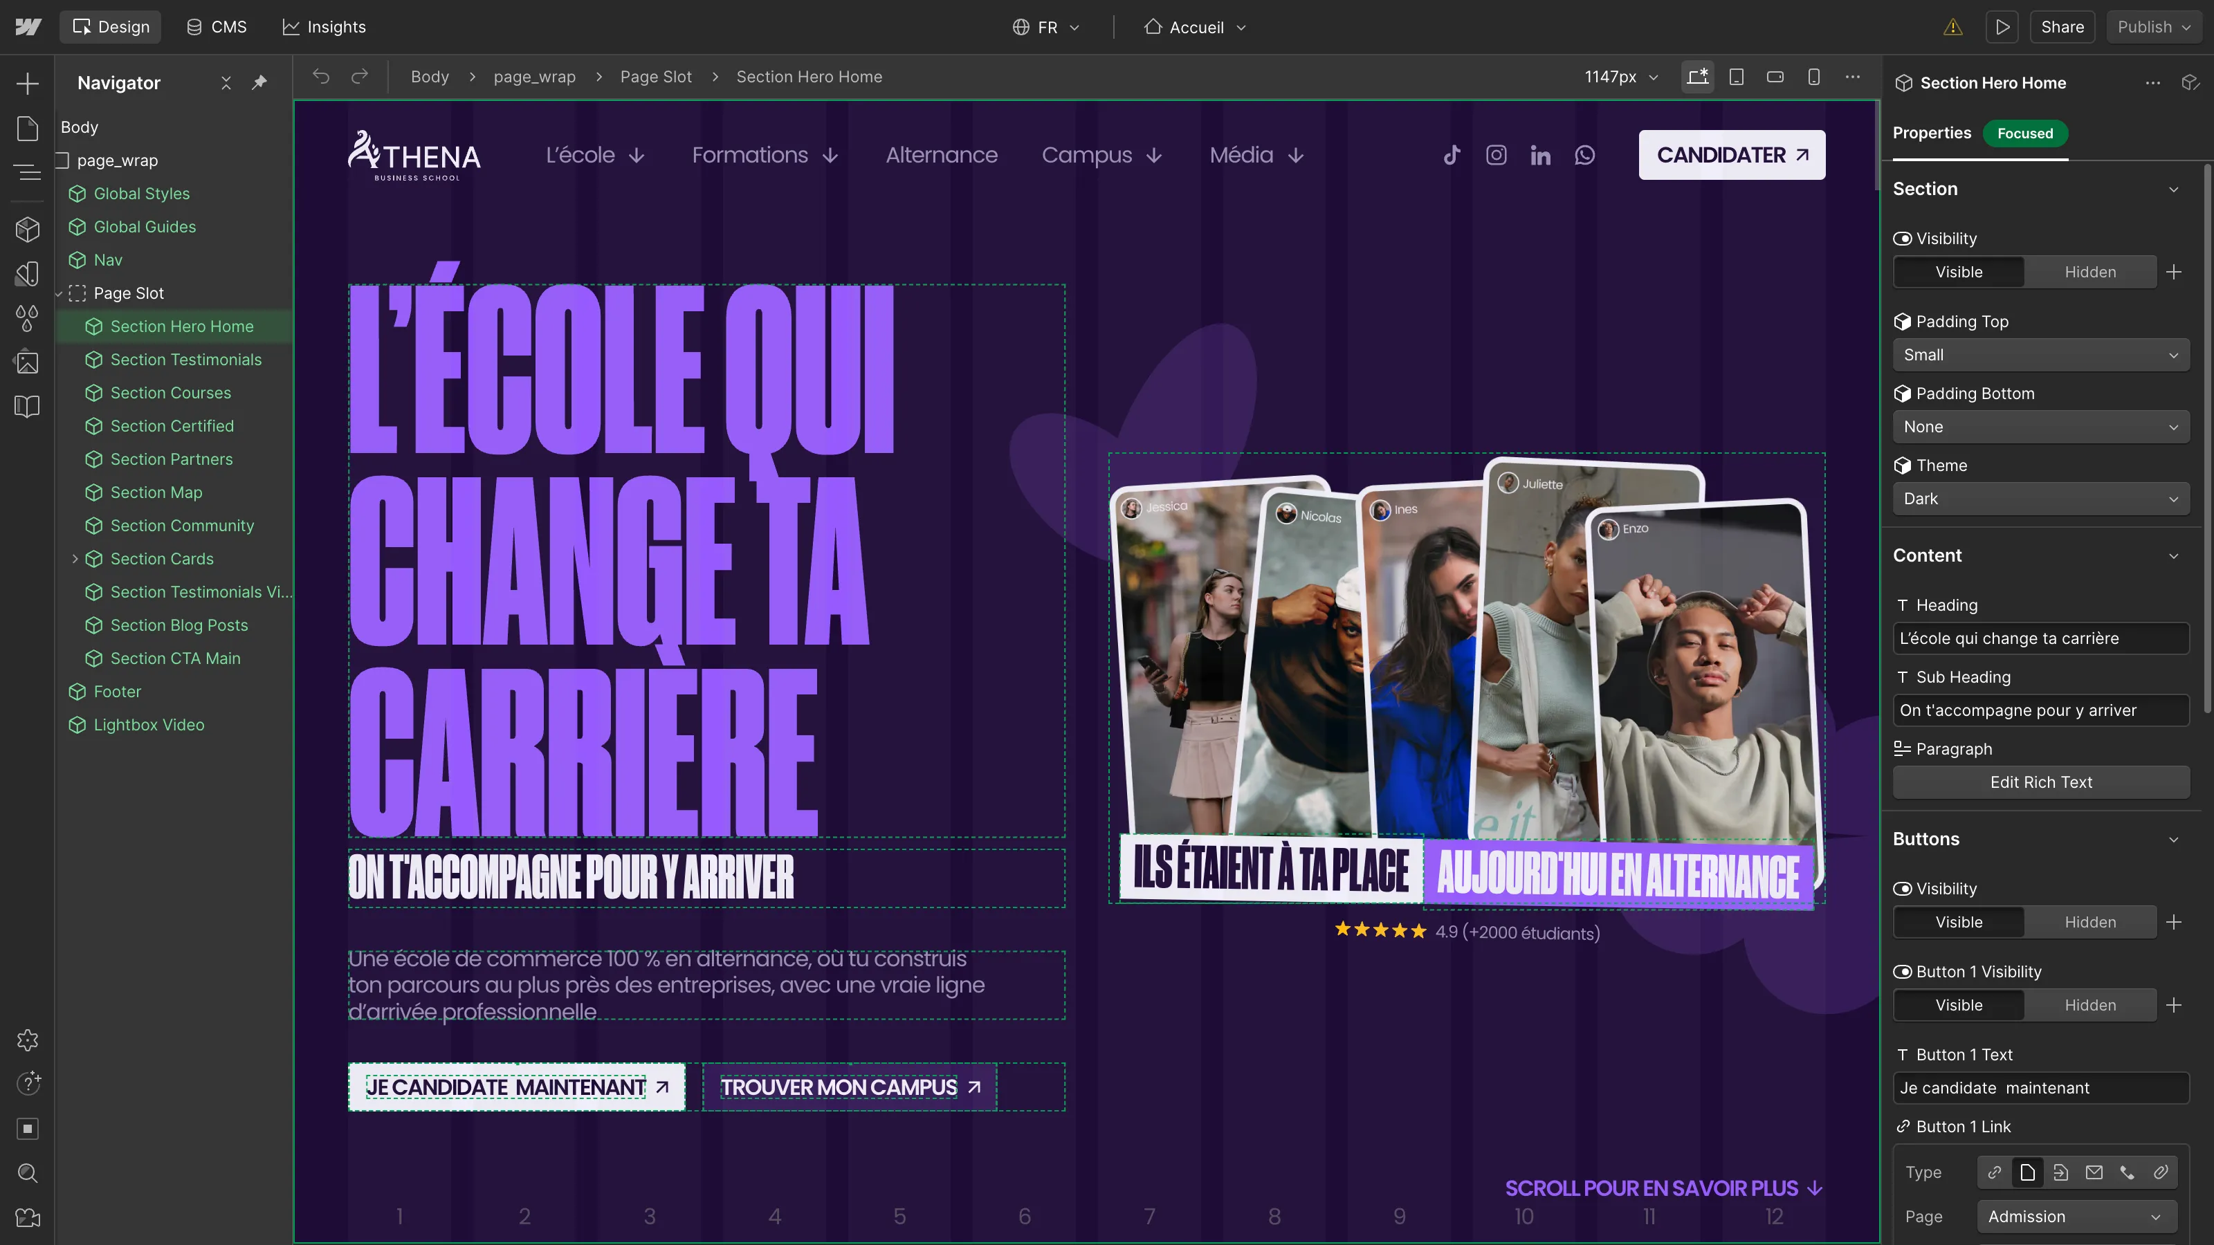The width and height of the screenshot is (2214, 1245).
Task: Open the Components panel (cube icon)
Action: tap(28, 228)
